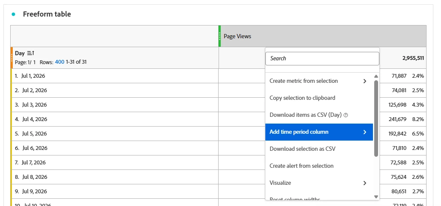The width and height of the screenshot is (441, 206).
Task: Open Add time period column option
Action: tap(319, 132)
